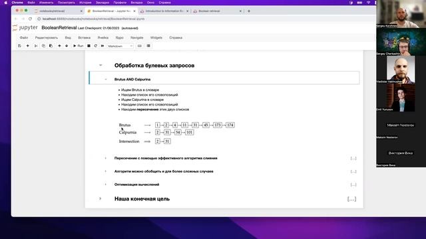Interrupt the kernel with stop icon
This screenshot has width=426, height=239.
pyautogui.click(x=89, y=46)
